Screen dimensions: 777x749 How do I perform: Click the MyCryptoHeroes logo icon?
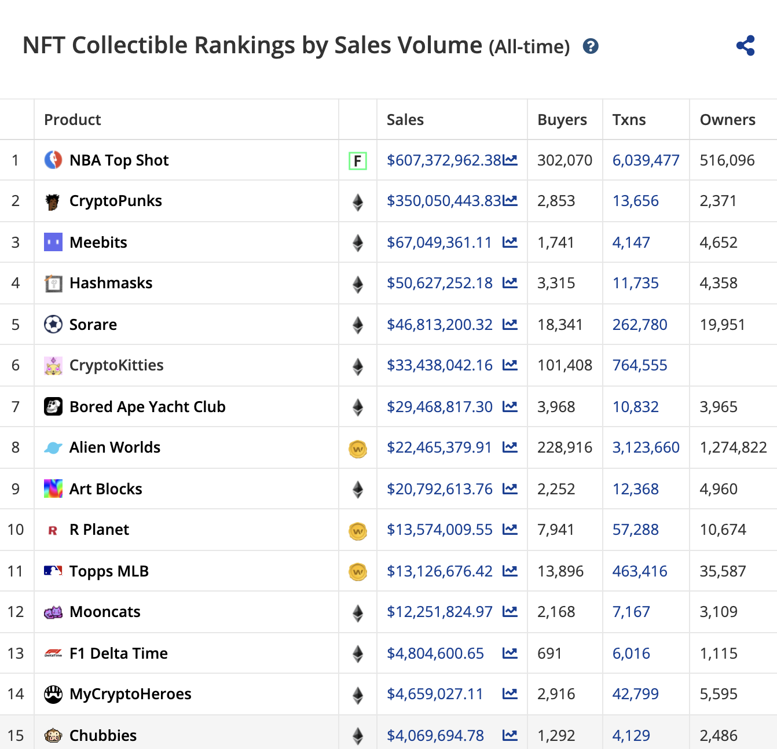[53, 694]
